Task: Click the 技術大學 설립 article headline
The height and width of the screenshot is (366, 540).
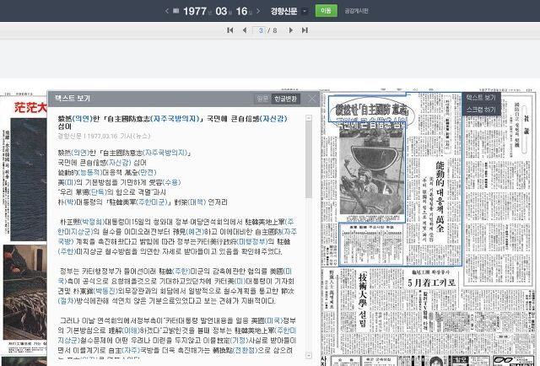Action: click(363, 299)
